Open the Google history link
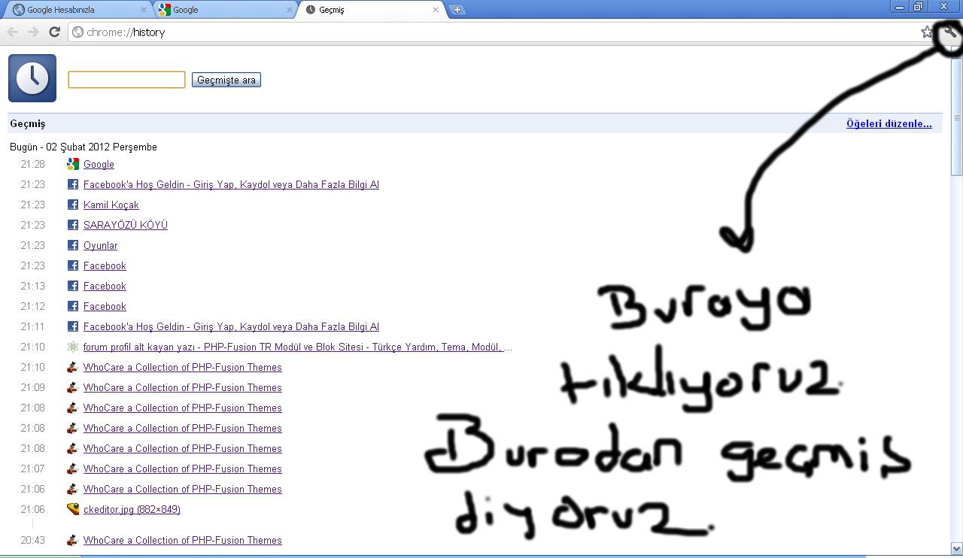963x558 pixels. click(x=99, y=164)
